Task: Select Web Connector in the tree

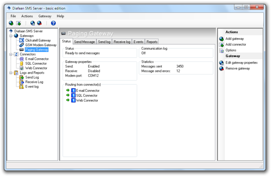Action: point(36,68)
